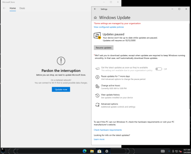Image resolution: width=191 pixels, height=154 pixels.
Task: Open Microsoft Edge from the taskbar
Action: [84, 151]
